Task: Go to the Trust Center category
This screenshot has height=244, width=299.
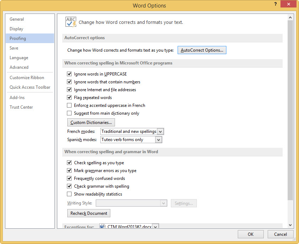Action: (21, 107)
